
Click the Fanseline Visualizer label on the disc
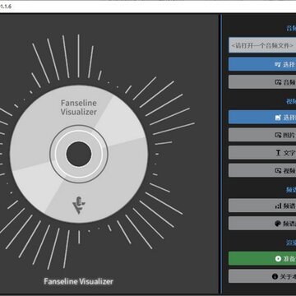(x=79, y=108)
